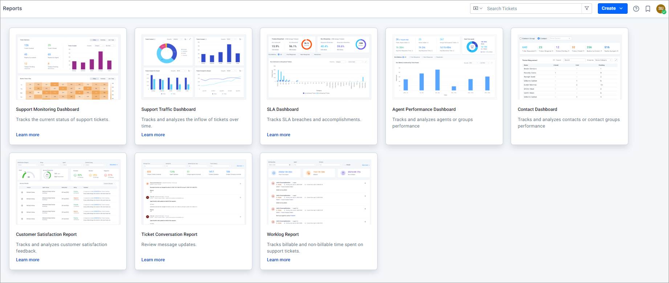Expand the ticket search type selector
669x283 pixels.
tap(478, 8)
